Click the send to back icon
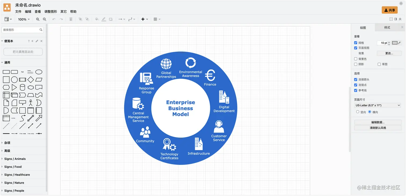406x196 pixels. [x=87, y=19]
